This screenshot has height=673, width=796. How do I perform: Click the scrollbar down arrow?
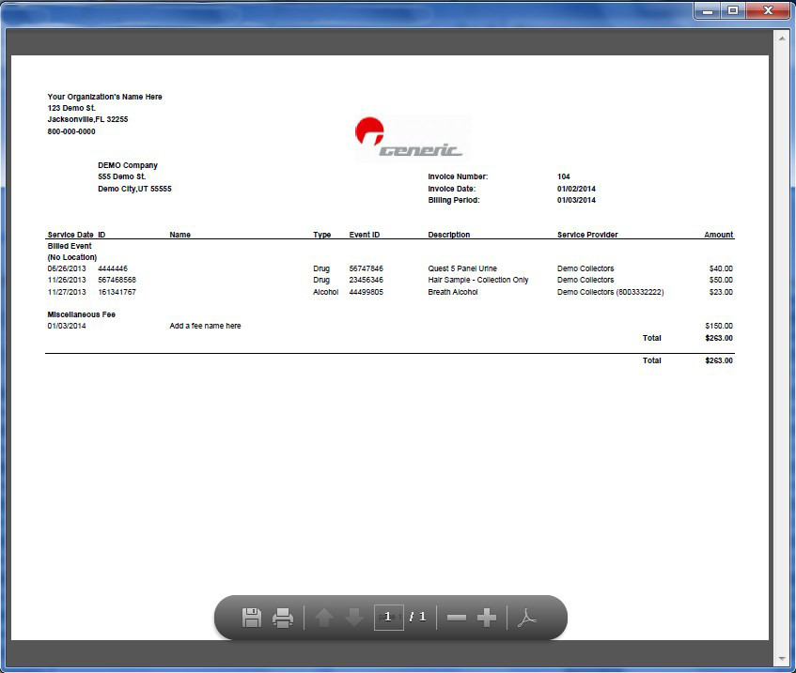tap(781, 656)
